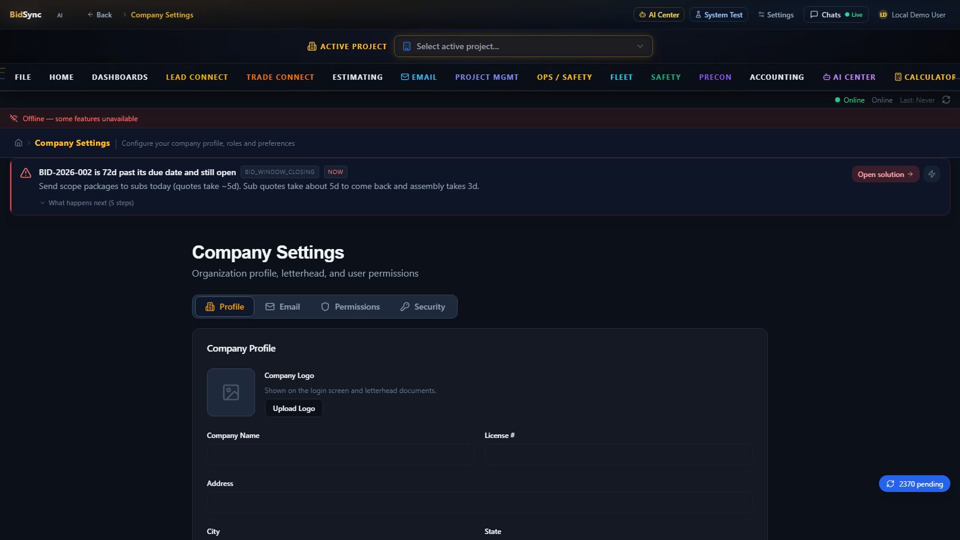
Task: Open the PROJECT MGMT menu
Action: tap(487, 77)
